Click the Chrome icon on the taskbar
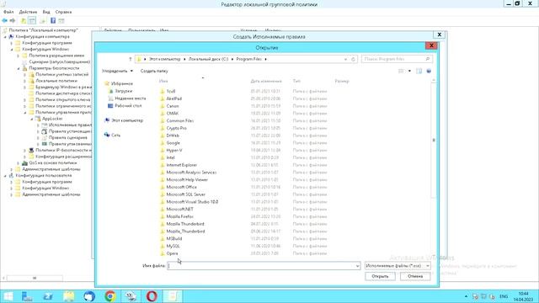Viewport: 539px width, 303px height. [110, 296]
